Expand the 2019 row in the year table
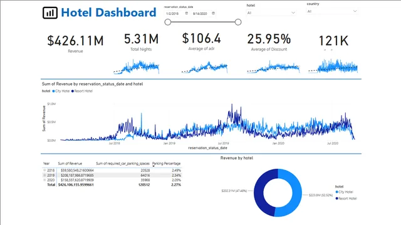401x225 pixels. click(44, 175)
